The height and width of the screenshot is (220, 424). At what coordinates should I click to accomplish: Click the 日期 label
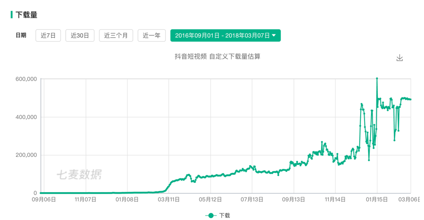coord(21,36)
